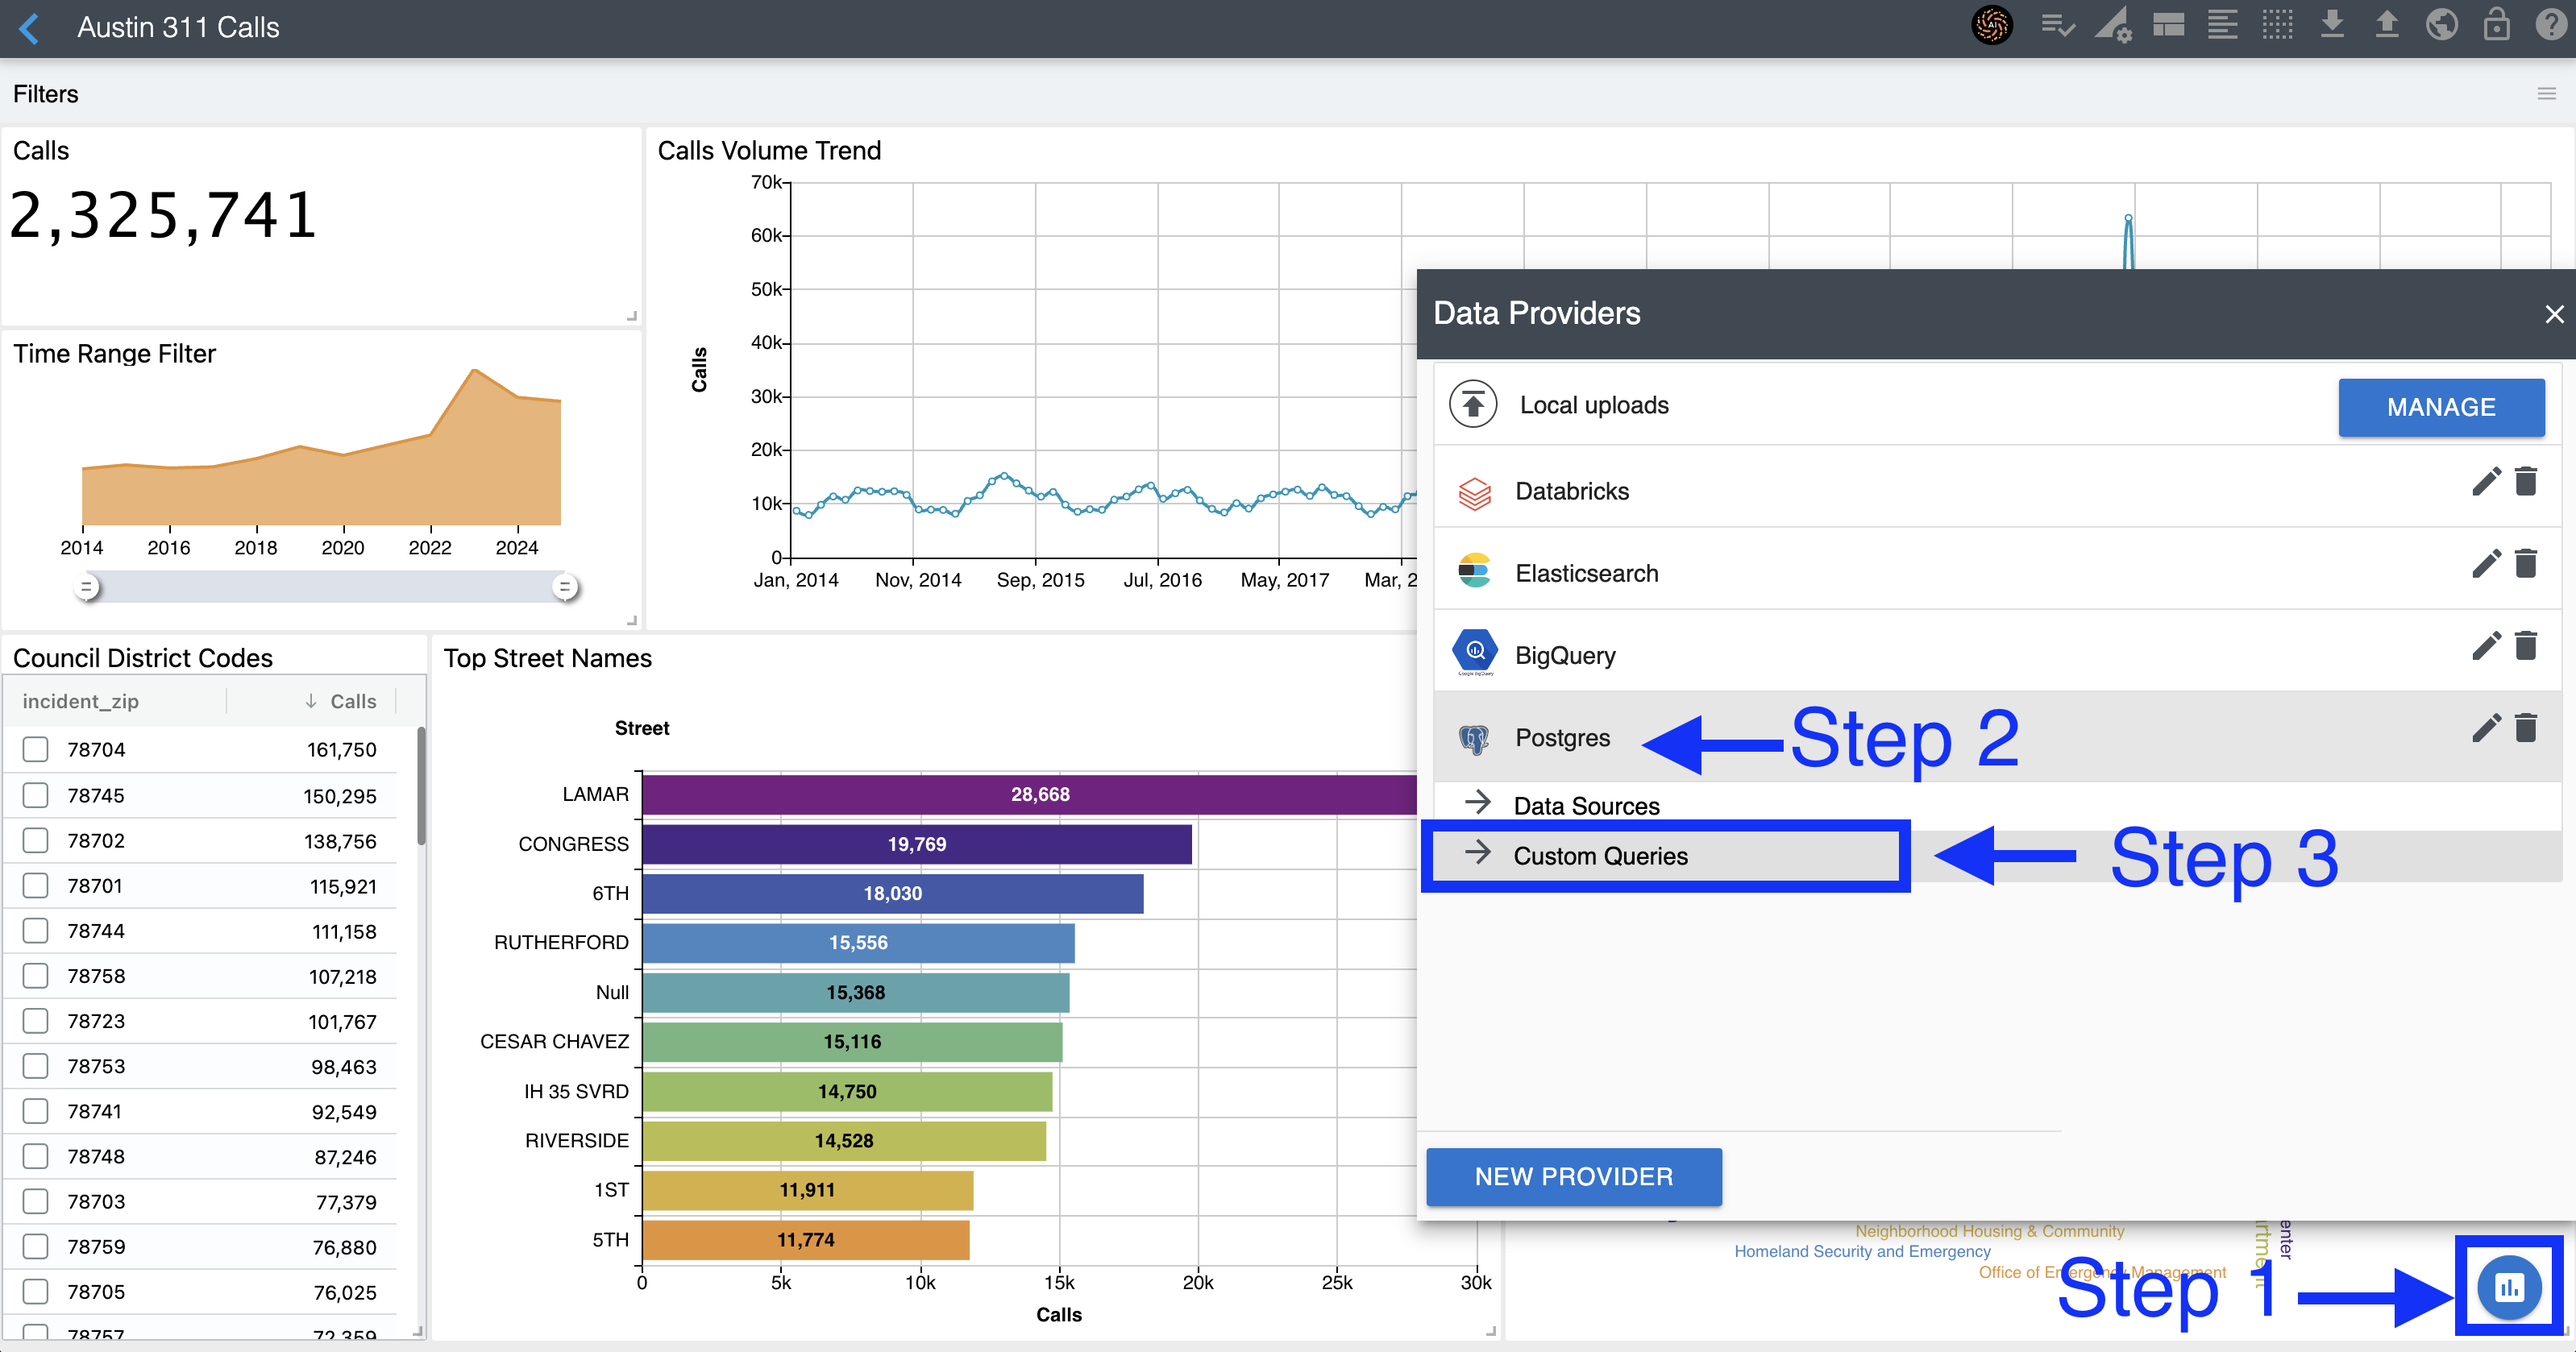
Task: Check the box for zip 78758
Action: tap(36, 975)
